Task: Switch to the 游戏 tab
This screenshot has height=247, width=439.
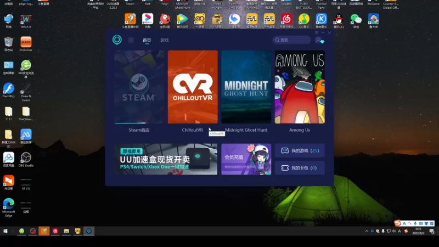Action: point(164,40)
